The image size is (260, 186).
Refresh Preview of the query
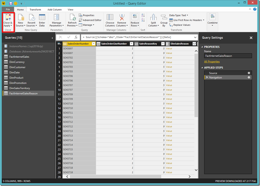coord(72,20)
